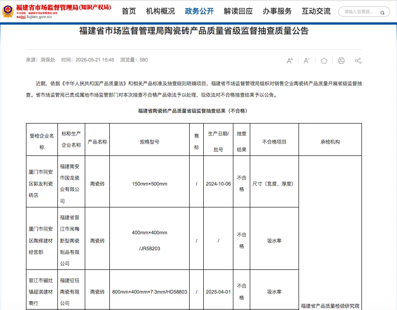
Task: Open the 政务公开 menu
Action: point(200,11)
